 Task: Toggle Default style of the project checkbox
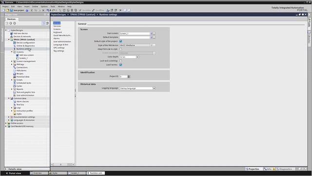point(120,41)
